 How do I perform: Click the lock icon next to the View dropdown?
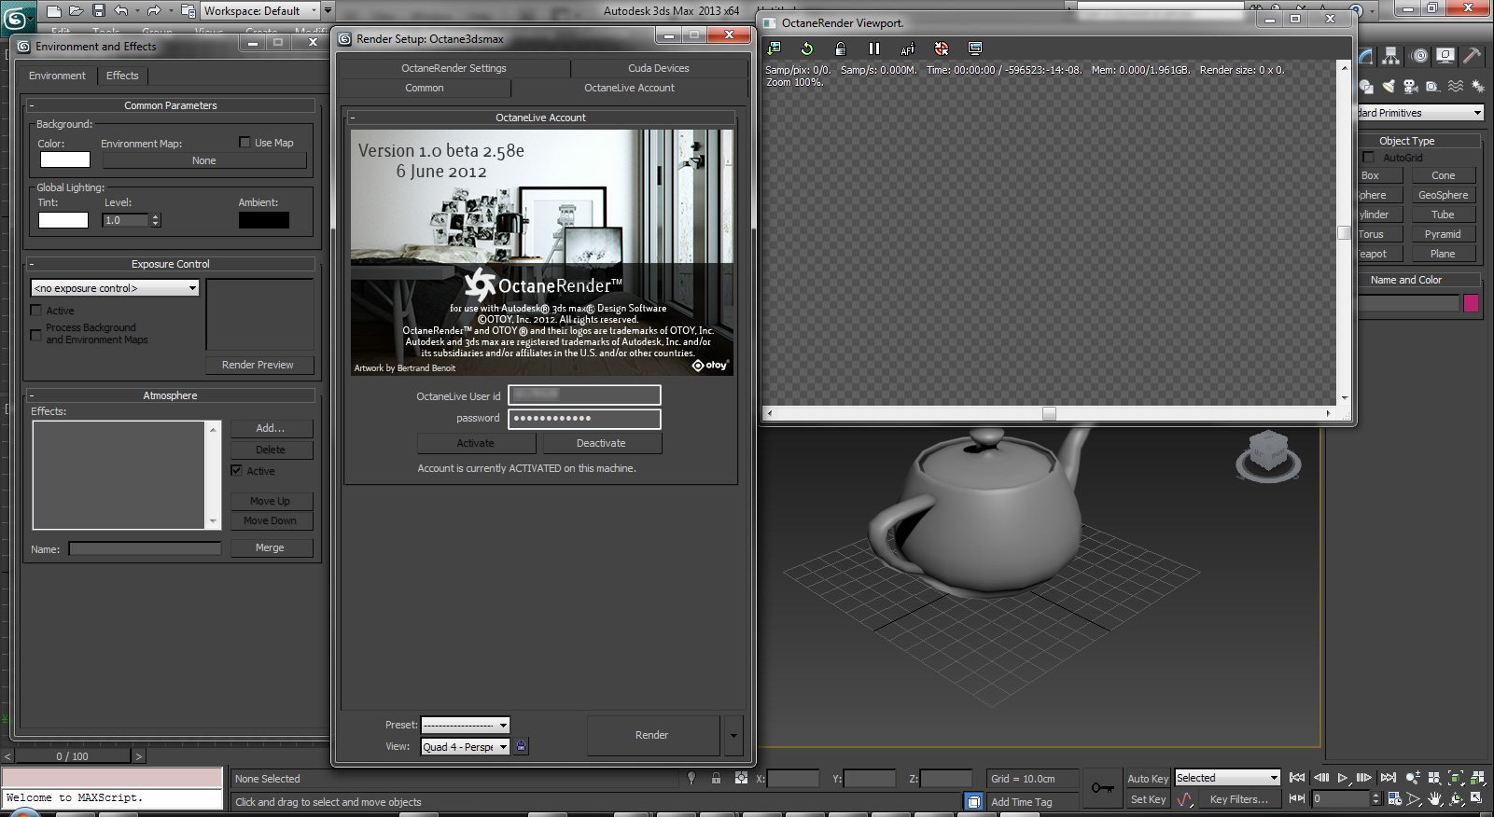(522, 746)
